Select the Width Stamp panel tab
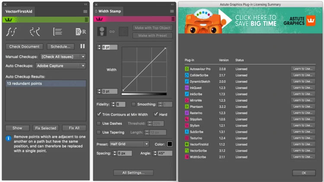Viewport: 324px width, 182px height. point(108,11)
